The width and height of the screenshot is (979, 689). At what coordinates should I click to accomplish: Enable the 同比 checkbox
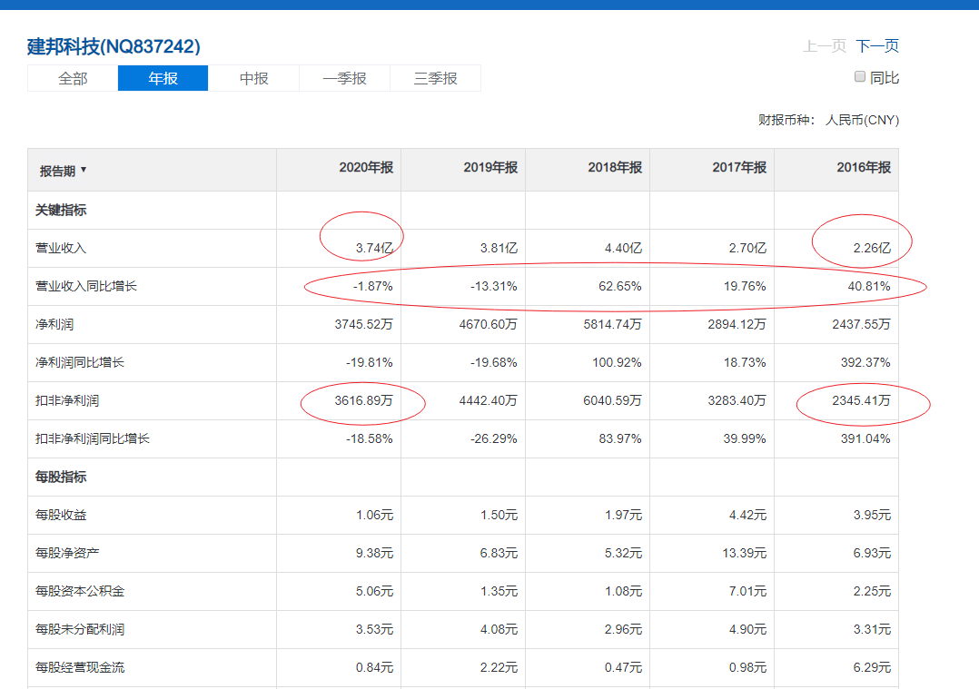click(860, 77)
